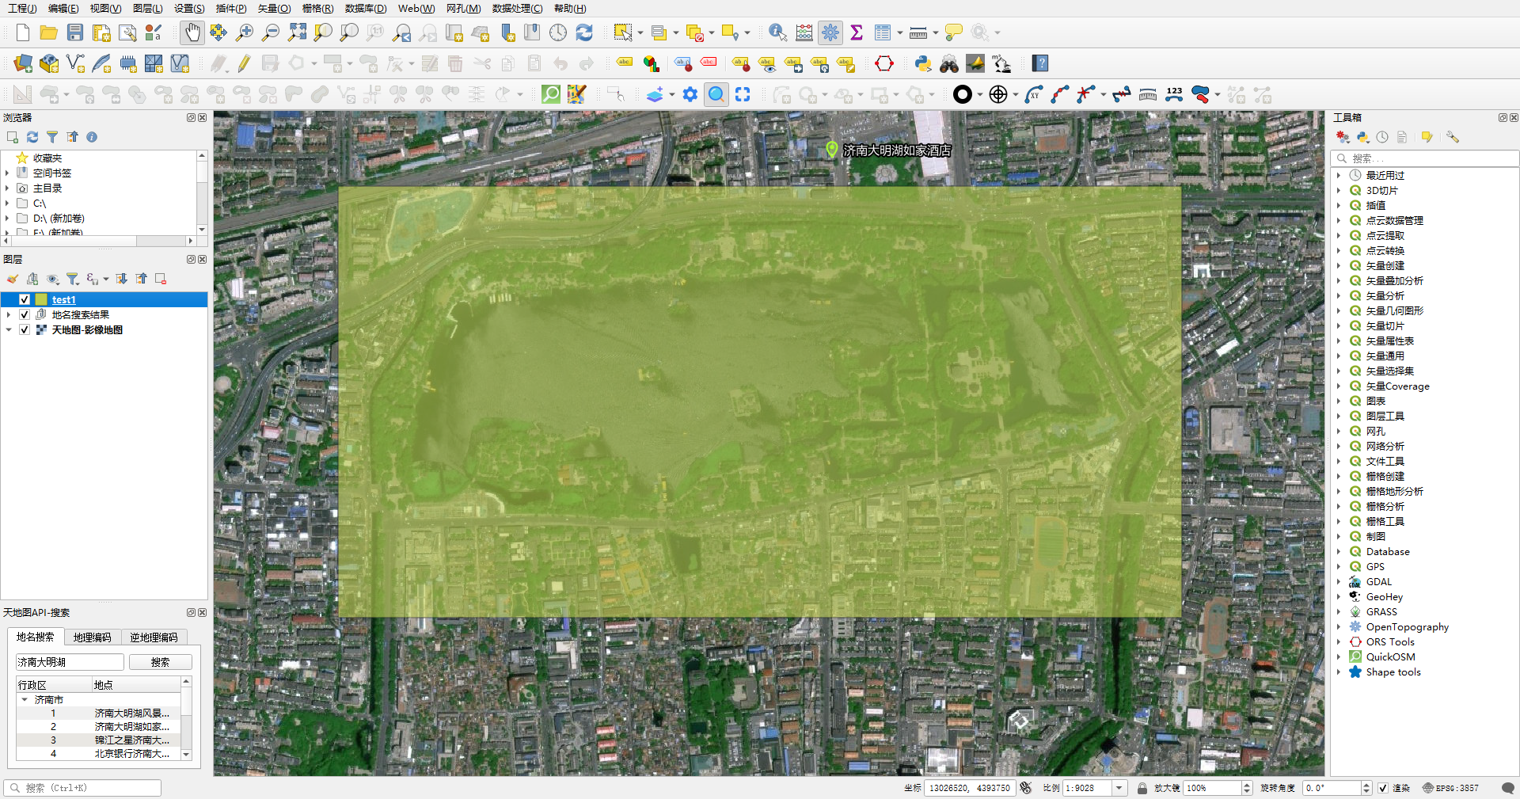This screenshot has width=1520, height=799.
Task: Select search result 济南大明湖风景...
Action: 131,713
